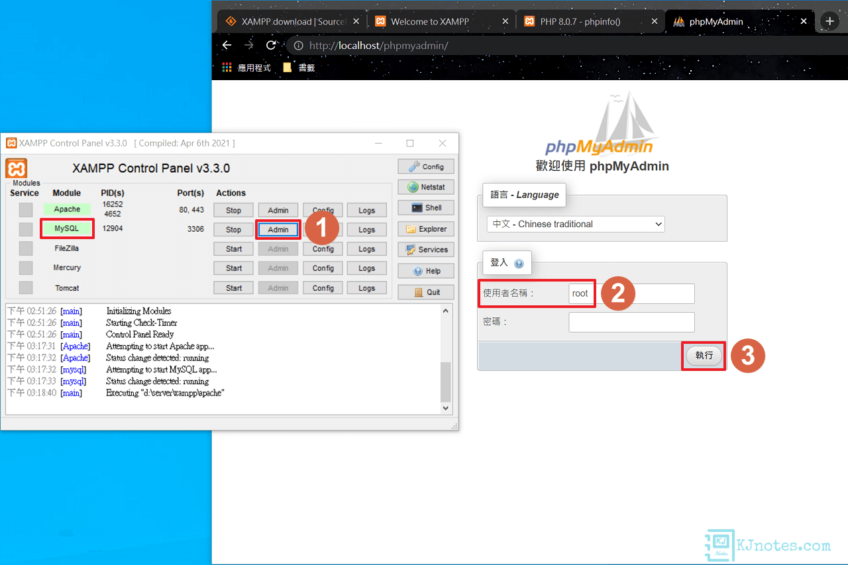Open MySQL Logs
Screen dimensions: 848x565
(367, 229)
